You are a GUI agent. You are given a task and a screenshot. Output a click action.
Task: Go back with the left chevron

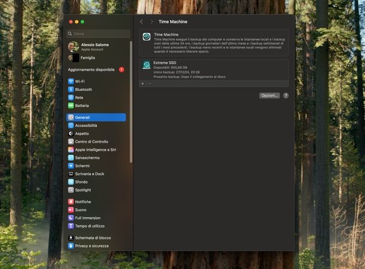click(x=141, y=22)
